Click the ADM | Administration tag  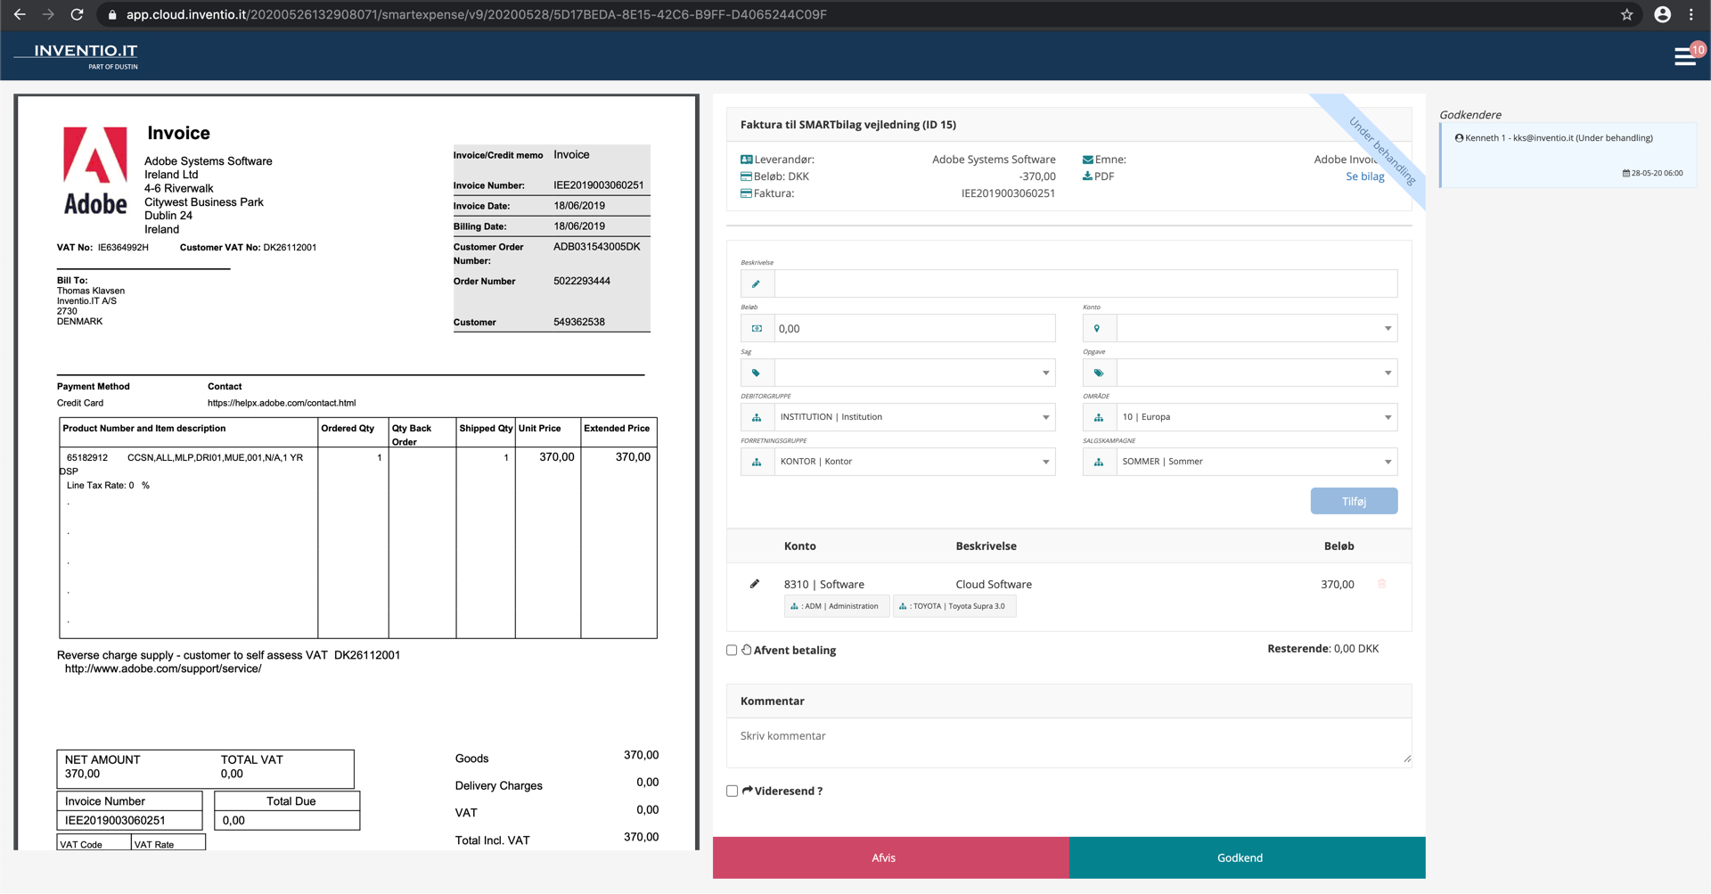click(x=836, y=606)
